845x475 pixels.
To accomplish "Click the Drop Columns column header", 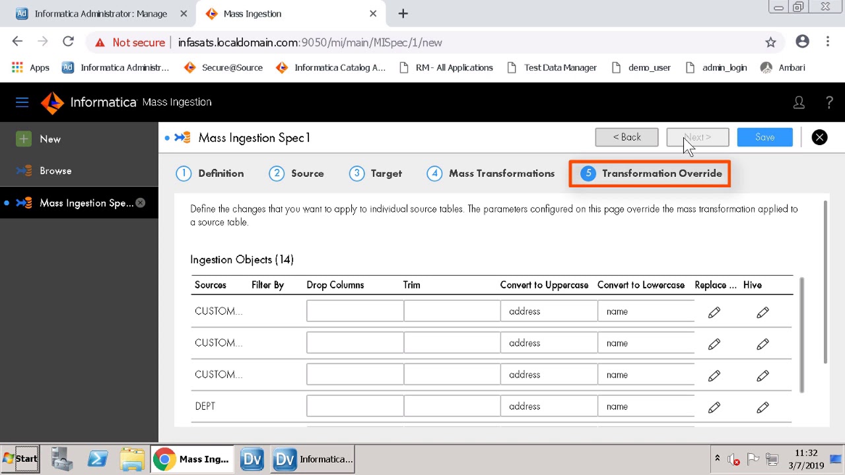I will (x=335, y=285).
